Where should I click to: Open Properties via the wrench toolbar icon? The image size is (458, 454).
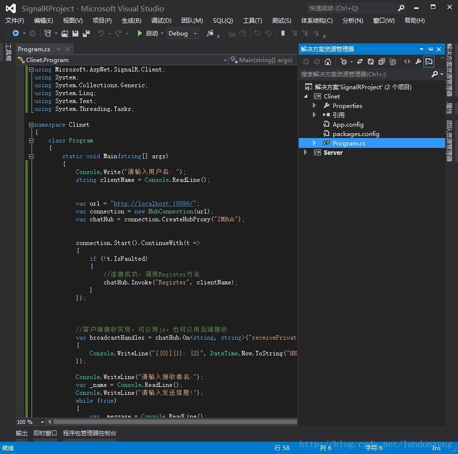[418, 62]
